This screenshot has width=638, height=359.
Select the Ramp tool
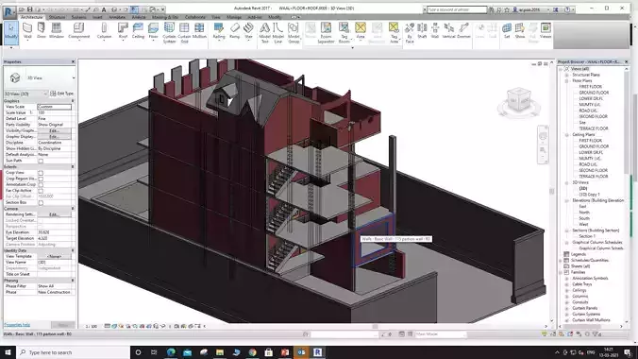pyautogui.click(x=235, y=30)
